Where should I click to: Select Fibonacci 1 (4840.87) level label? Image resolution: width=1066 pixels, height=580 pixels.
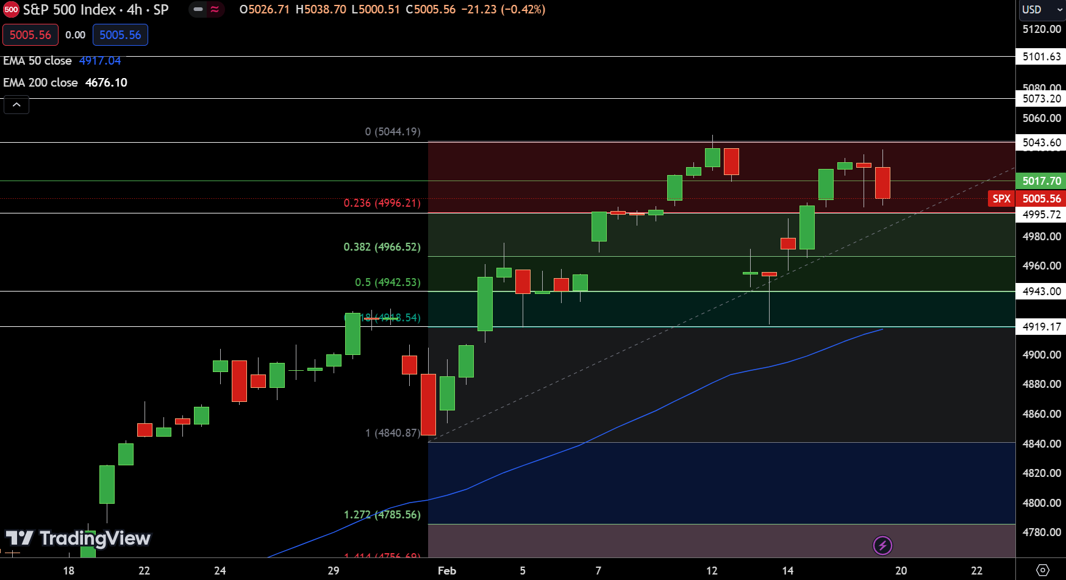click(393, 433)
